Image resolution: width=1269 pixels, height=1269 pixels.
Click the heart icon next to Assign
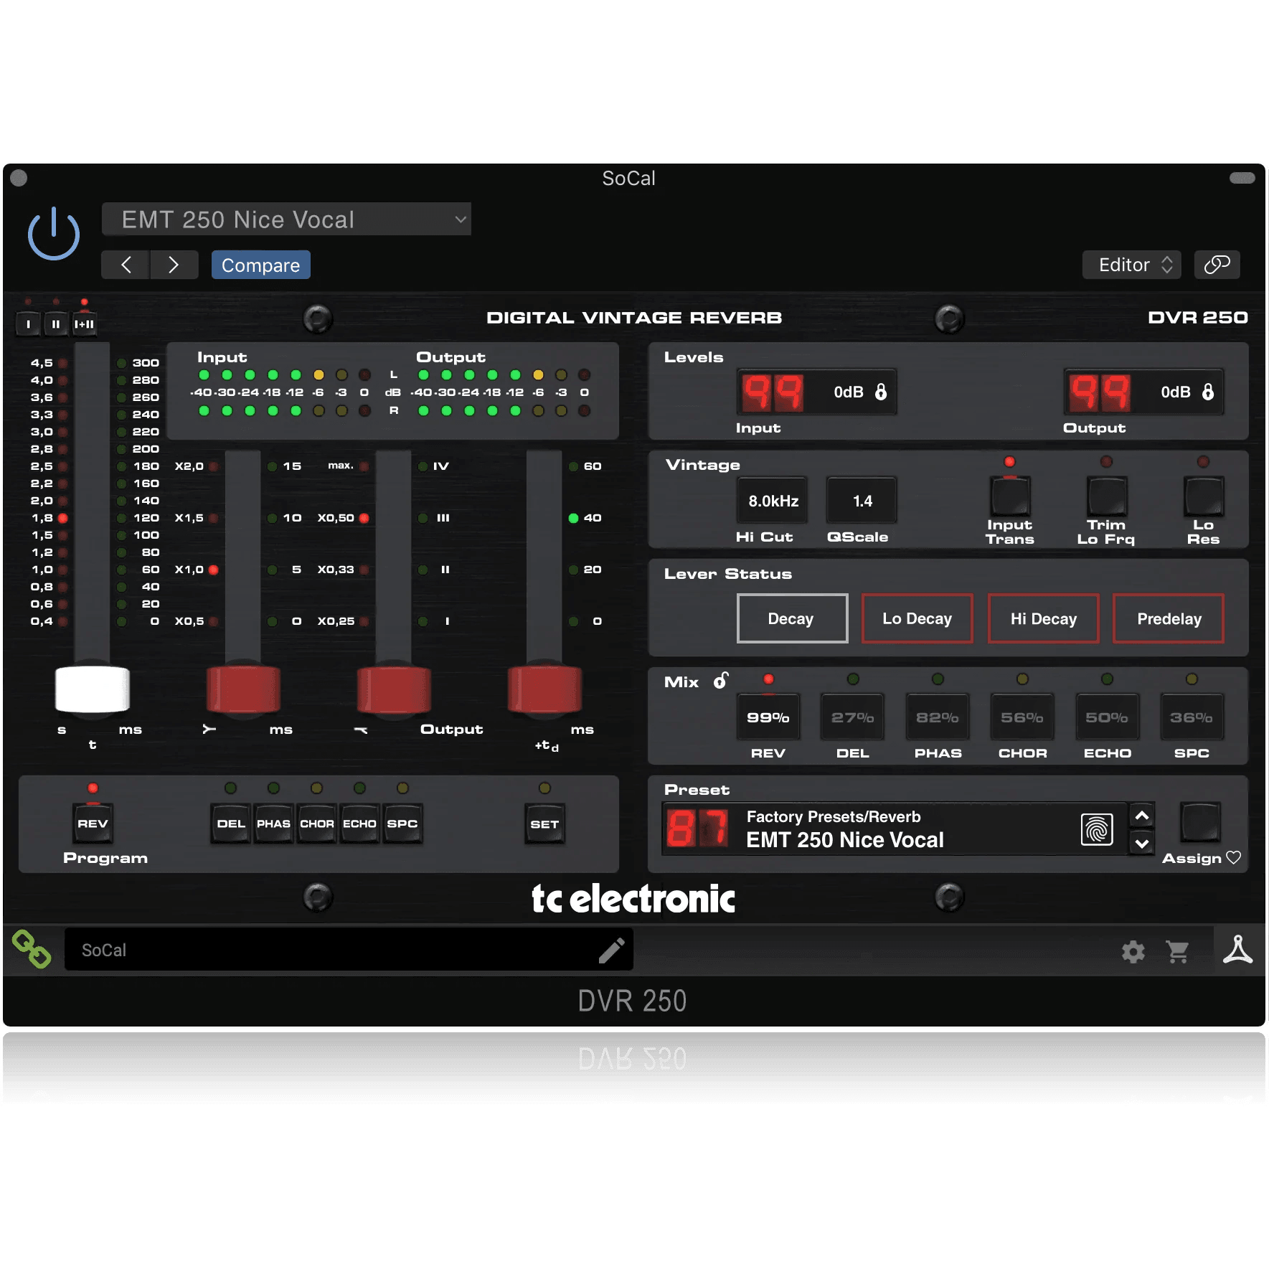tap(1234, 857)
